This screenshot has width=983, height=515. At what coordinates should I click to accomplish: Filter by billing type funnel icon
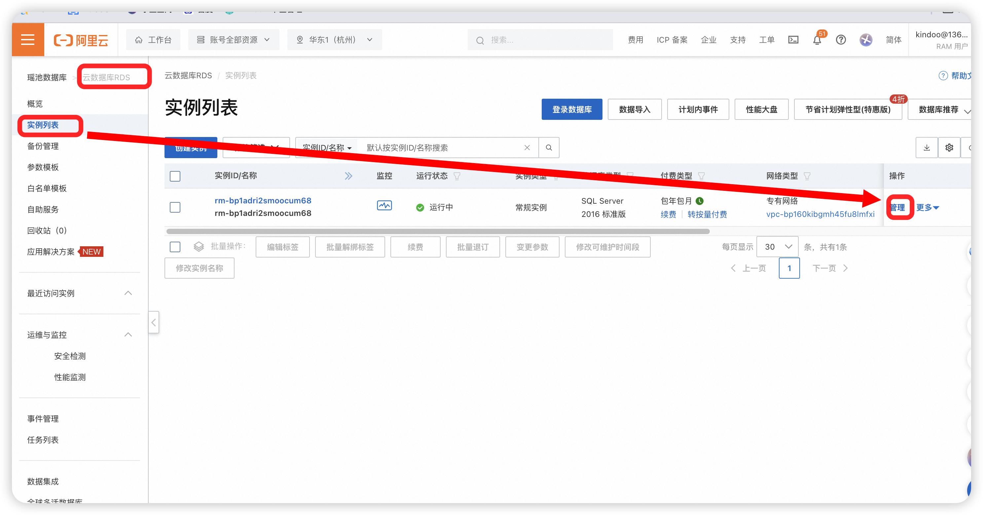pyautogui.click(x=701, y=176)
